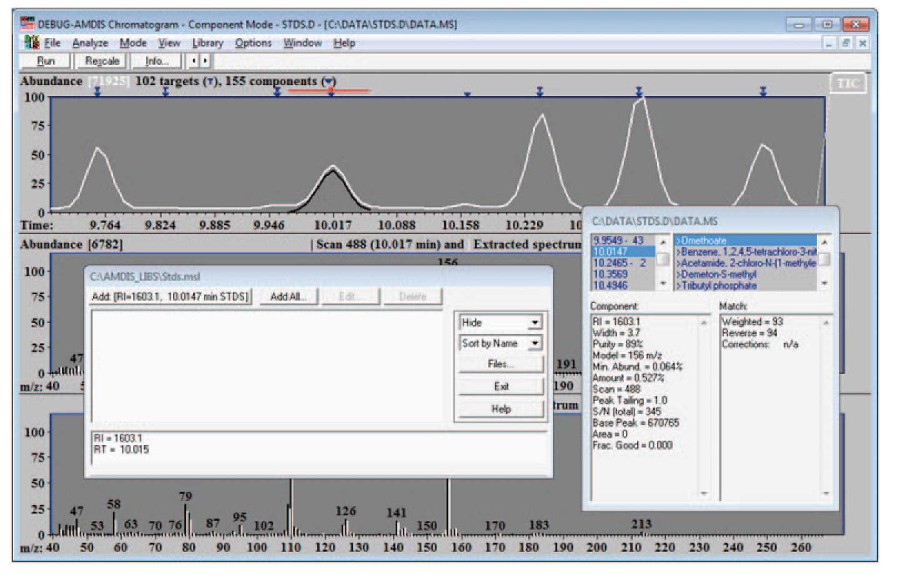Open the Library menu
Screen dimensions: 900x577
tap(207, 43)
